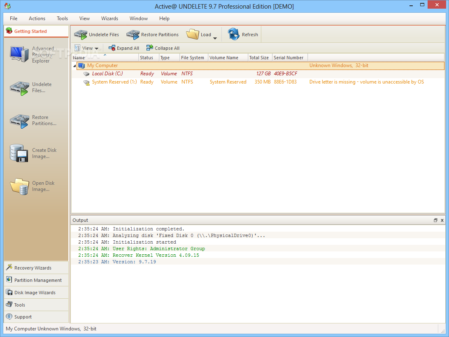Click the Undelete Files toolbar icon
449x337 pixels.
coord(81,35)
